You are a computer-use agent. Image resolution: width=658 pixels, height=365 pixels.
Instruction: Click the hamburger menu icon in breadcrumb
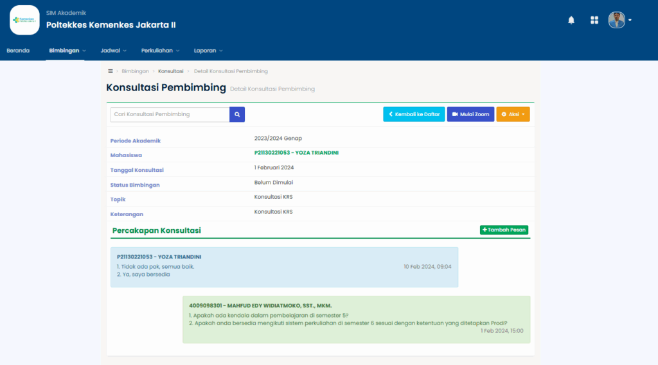(111, 71)
